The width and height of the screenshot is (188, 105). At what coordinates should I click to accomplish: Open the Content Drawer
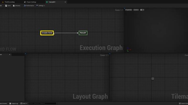pos(4,104)
